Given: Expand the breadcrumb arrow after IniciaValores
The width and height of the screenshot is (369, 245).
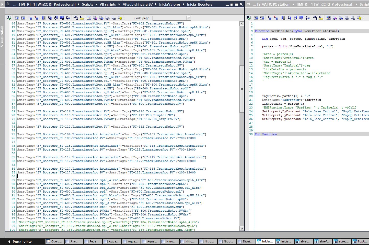Looking at the screenshot, I should pyautogui.click(x=184, y=4).
